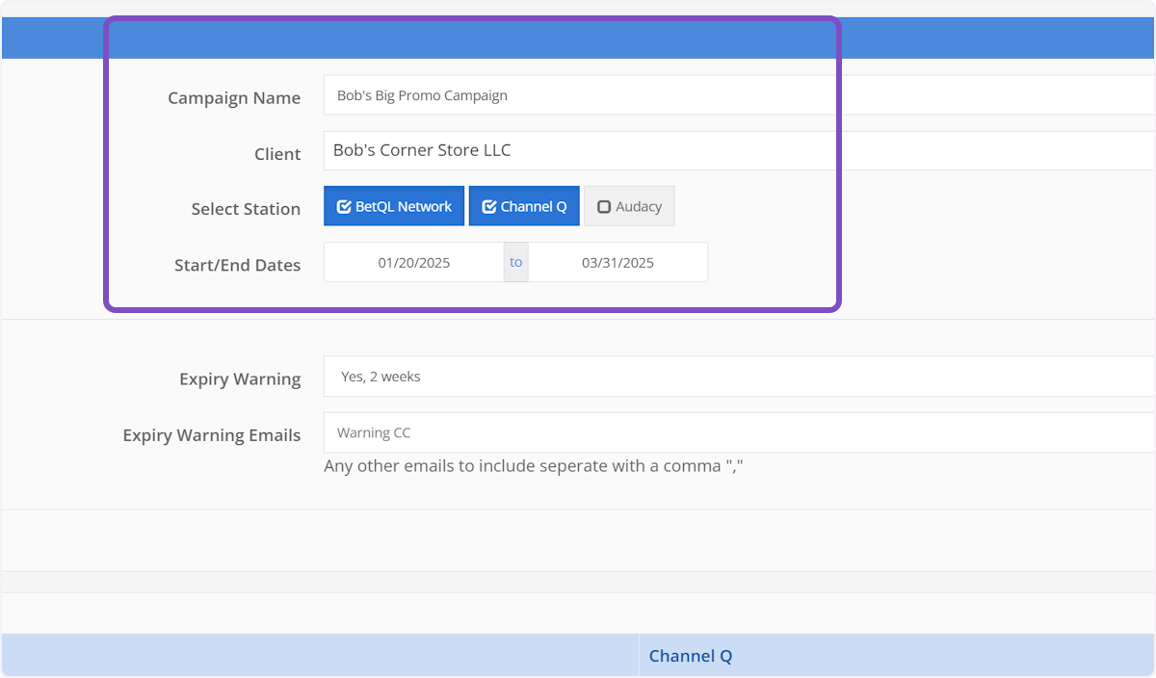Open the Expiry Warning dropdown

click(x=738, y=377)
